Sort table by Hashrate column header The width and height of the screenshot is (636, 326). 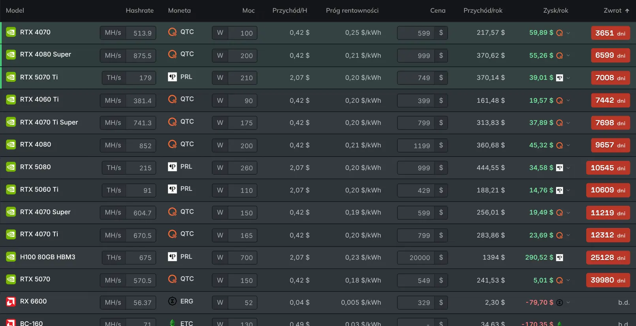139,11
